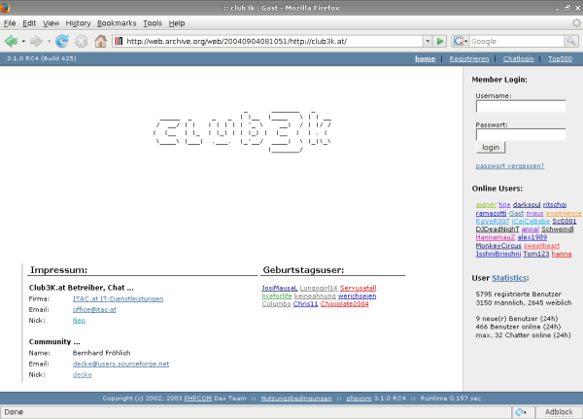Open the status bar extension icon

[x=521, y=411]
